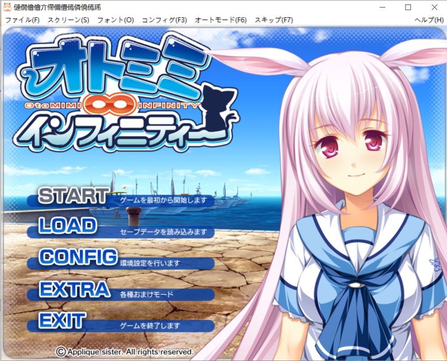Minimize the game window
Viewport: 447px width, 361px height.
[x=382, y=7]
